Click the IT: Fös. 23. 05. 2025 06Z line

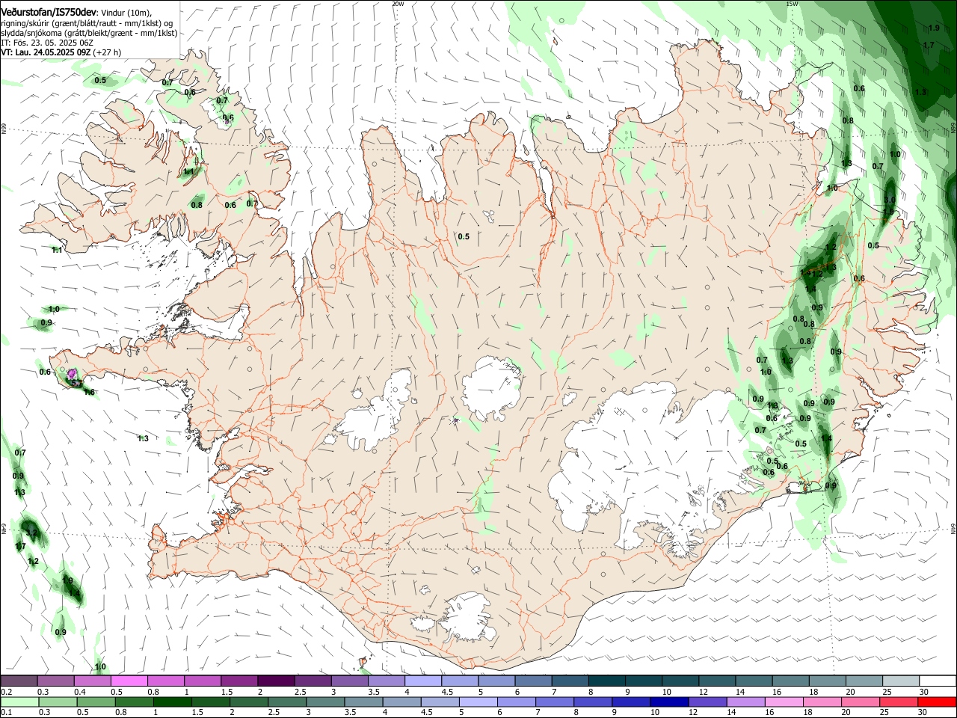[x=47, y=43]
